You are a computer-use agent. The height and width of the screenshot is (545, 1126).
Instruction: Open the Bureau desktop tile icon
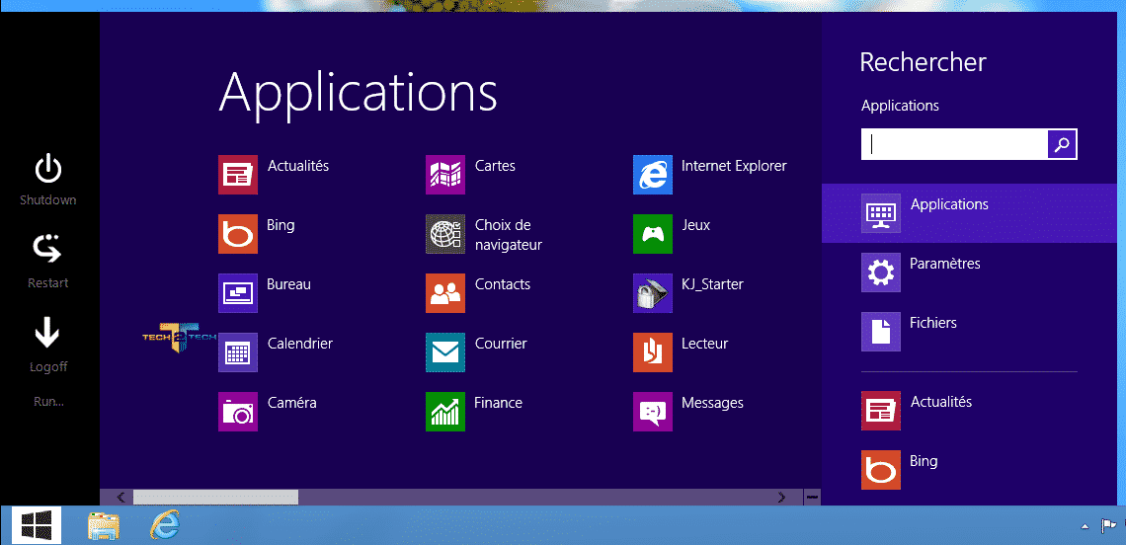(238, 293)
